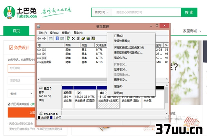Image resolution: width=207 pixels, height=138 pixels.
Task: Click the Tubatu rabbit logo
Action: [9, 12]
